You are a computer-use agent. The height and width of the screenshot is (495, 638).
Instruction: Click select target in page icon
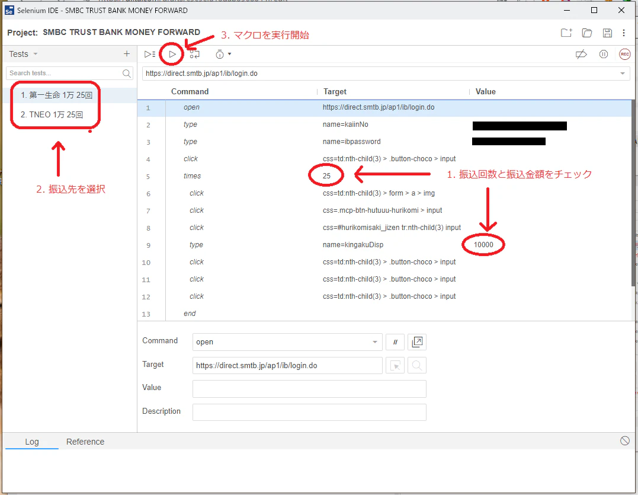pos(395,366)
